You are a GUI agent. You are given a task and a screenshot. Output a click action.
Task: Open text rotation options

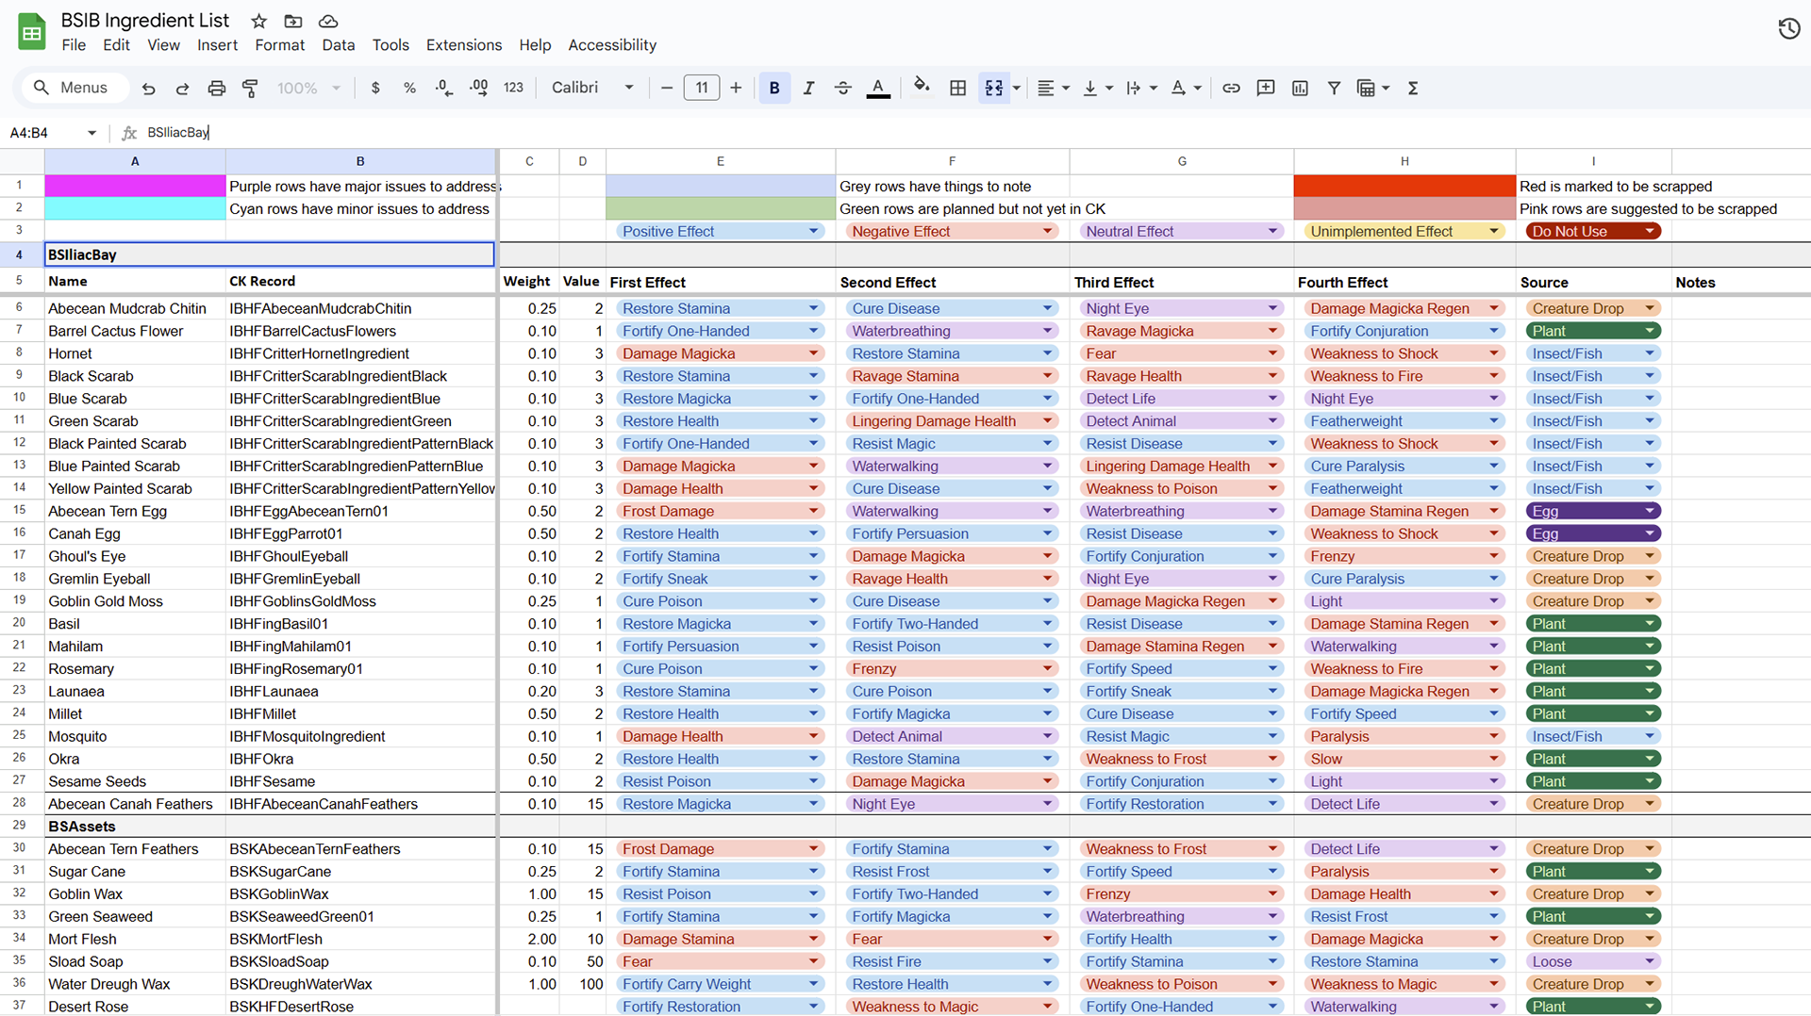(1186, 88)
